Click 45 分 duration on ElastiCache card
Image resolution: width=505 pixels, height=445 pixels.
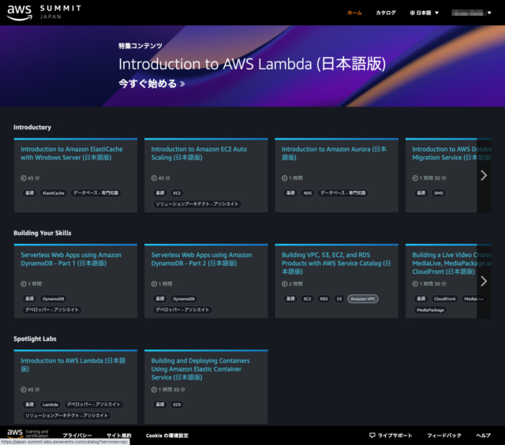click(x=30, y=178)
